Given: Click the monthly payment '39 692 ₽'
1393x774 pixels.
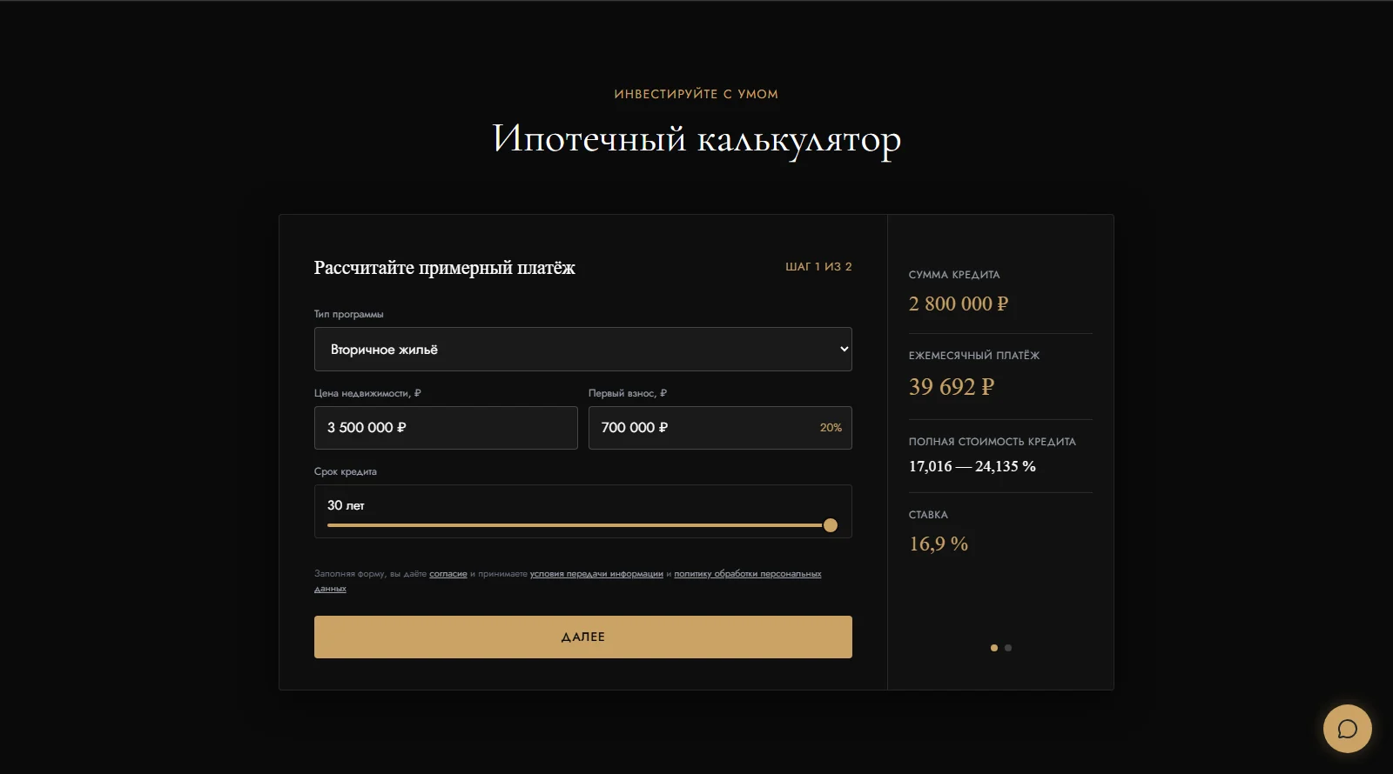Looking at the screenshot, I should point(952,387).
